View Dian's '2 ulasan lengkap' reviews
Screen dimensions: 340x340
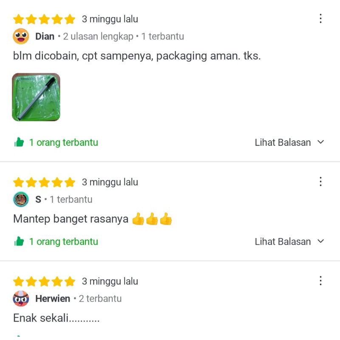pos(98,37)
